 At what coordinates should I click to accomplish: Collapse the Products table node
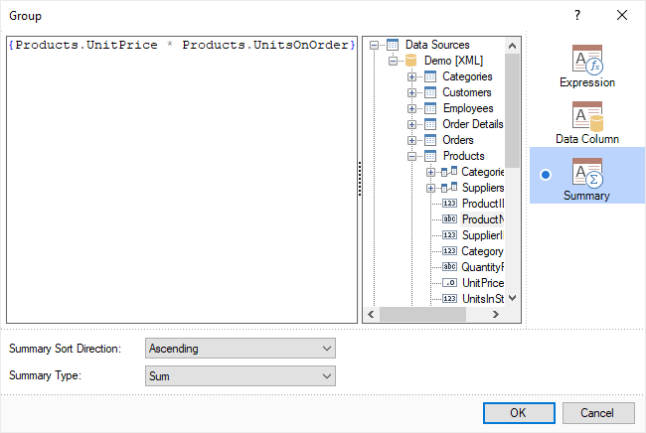pos(411,156)
